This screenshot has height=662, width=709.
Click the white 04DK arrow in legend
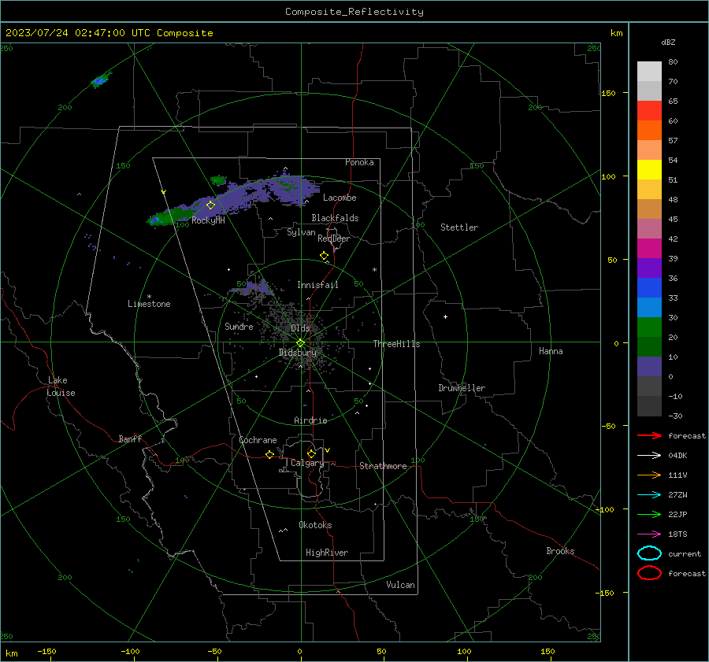coord(649,455)
